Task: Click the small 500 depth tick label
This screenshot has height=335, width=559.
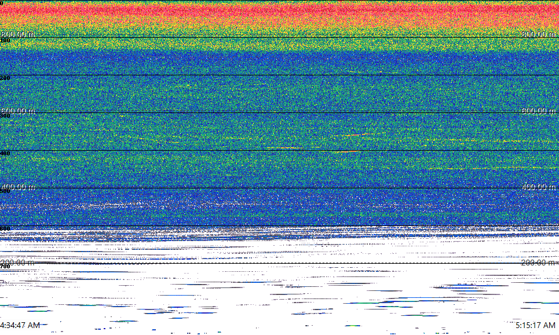Action: click(5, 191)
